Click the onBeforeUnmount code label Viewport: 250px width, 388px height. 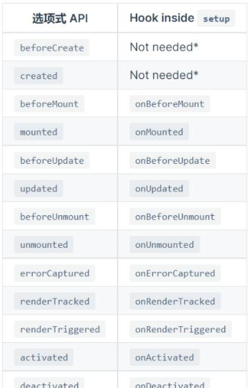[175, 217]
